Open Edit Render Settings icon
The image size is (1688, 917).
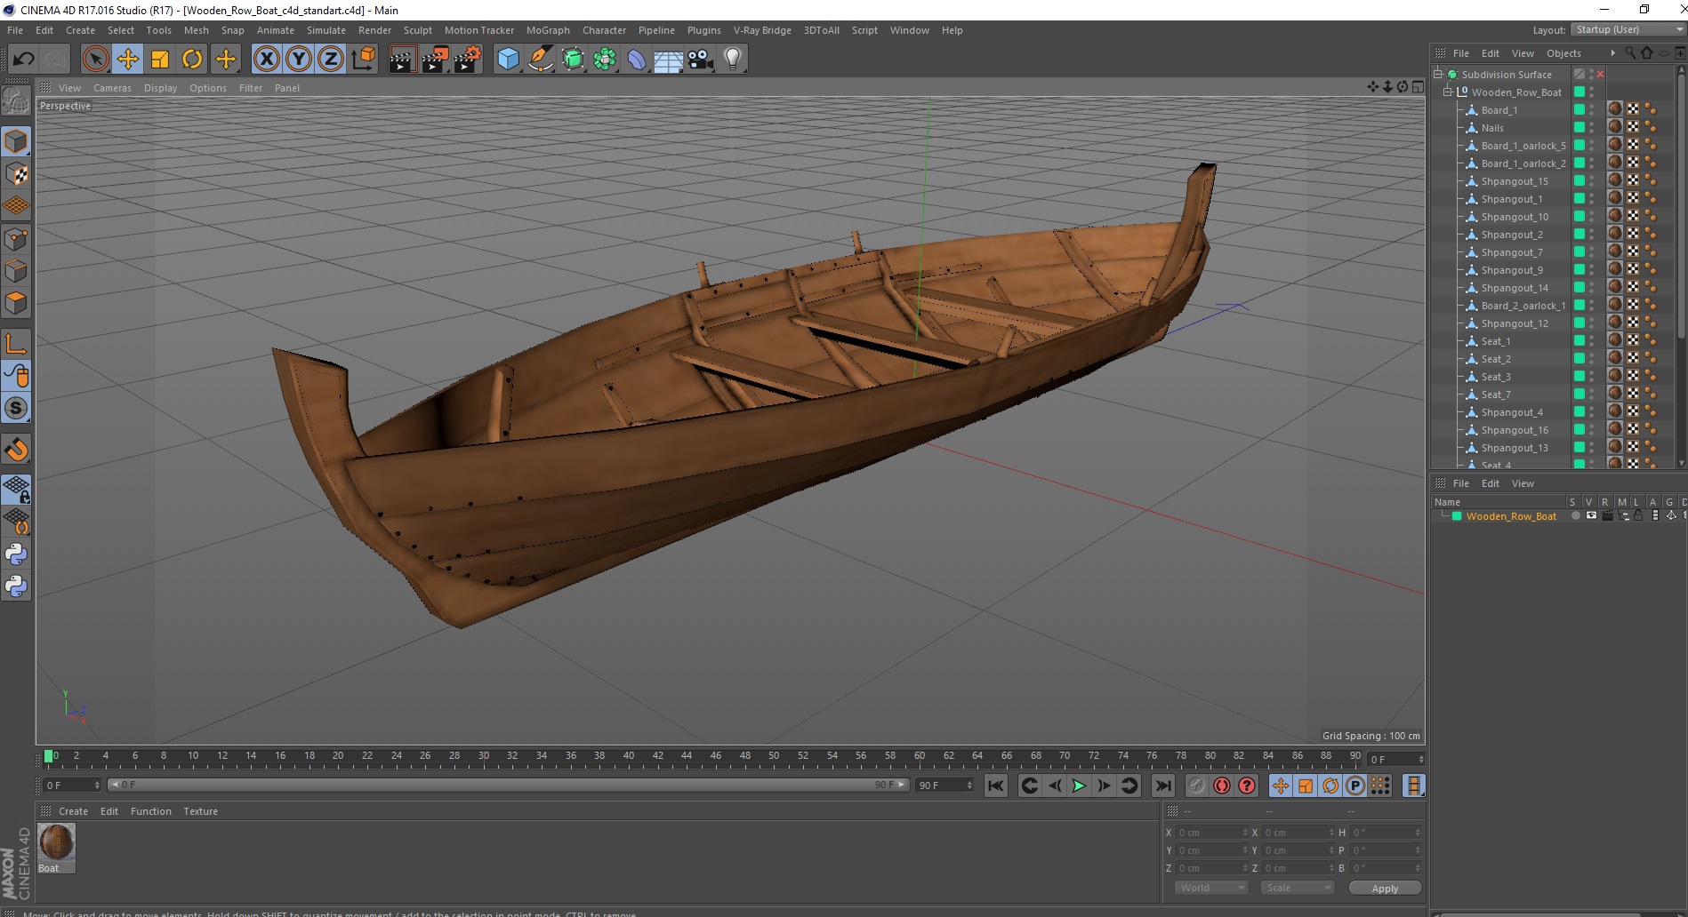point(468,60)
